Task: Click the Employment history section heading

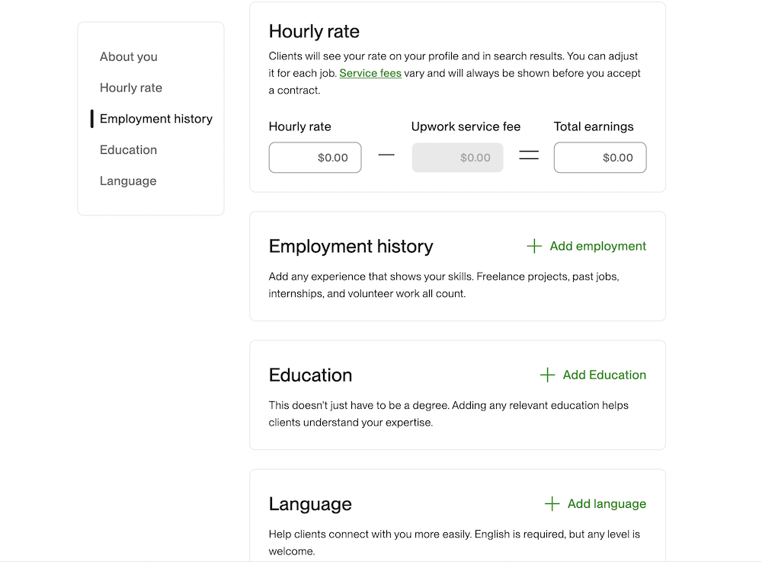Action: point(351,247)
